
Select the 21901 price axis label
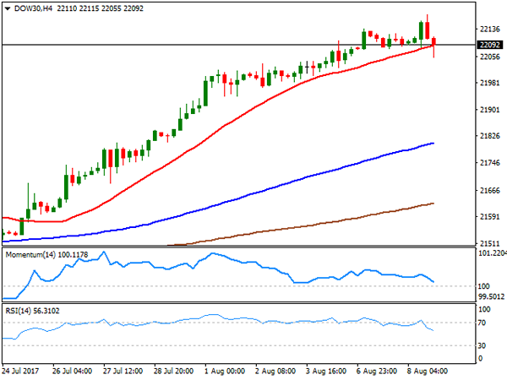[490, 110]
